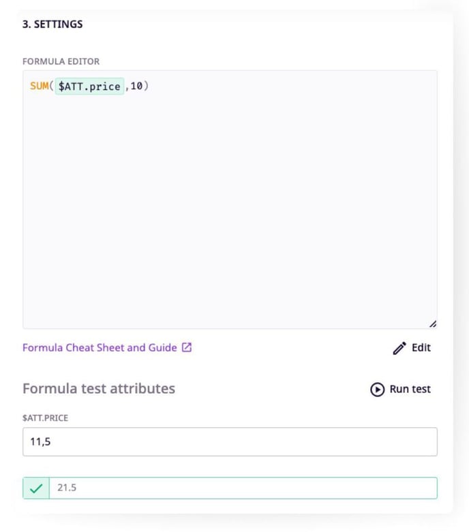Click the external link icon after Guide
The height and width of the screenshot is (532, 469).
point(187,347)
